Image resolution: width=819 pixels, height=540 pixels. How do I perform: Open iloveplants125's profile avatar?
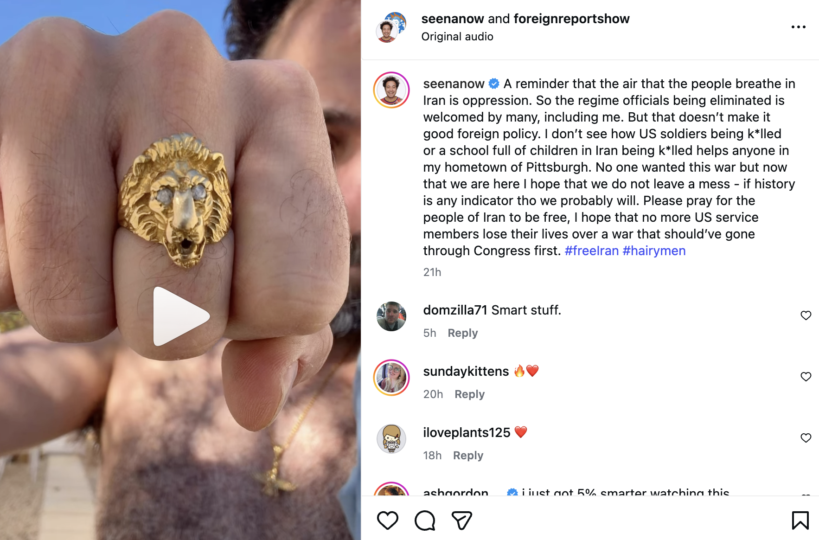point(391,439)
